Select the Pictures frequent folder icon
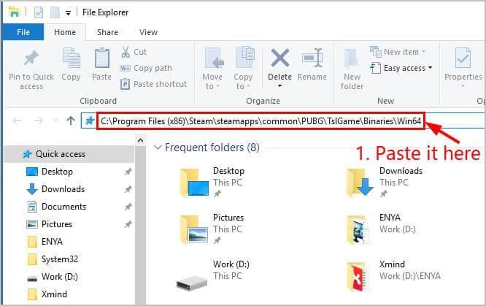The image size is (486, 306). pyautogui.click(x=194, y=229)
